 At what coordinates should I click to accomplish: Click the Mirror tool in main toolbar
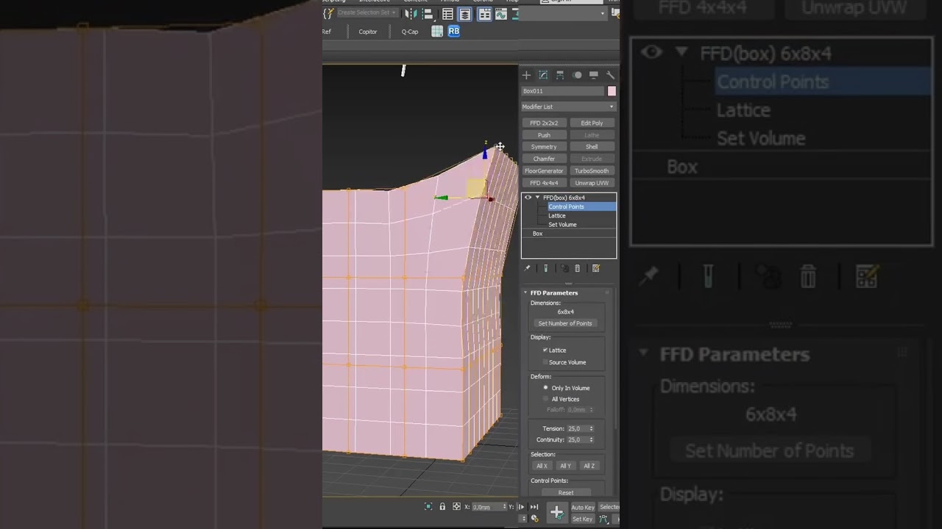point(410,14)
